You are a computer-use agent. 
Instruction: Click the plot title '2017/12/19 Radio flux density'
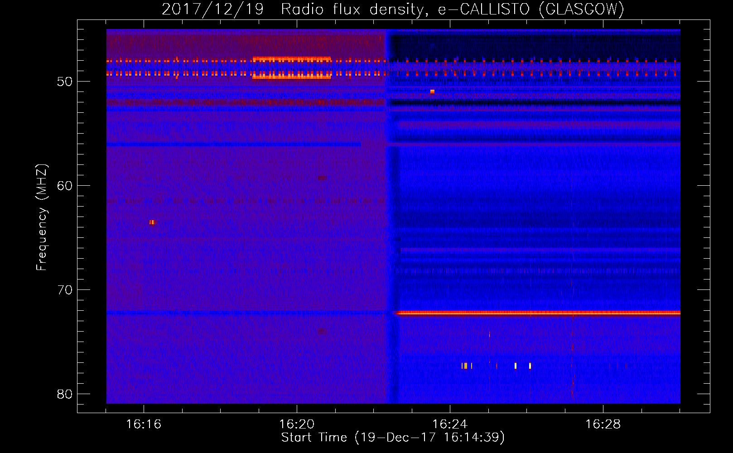[294, 9]
